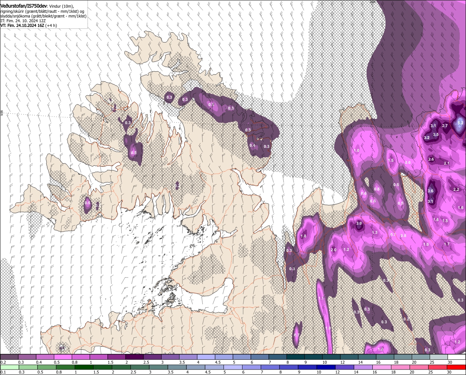Image resolution: width=466 pixels, height=375 pixels.
Task: Click the white top-row swatch above the 30 label
Action: [457, 357]
